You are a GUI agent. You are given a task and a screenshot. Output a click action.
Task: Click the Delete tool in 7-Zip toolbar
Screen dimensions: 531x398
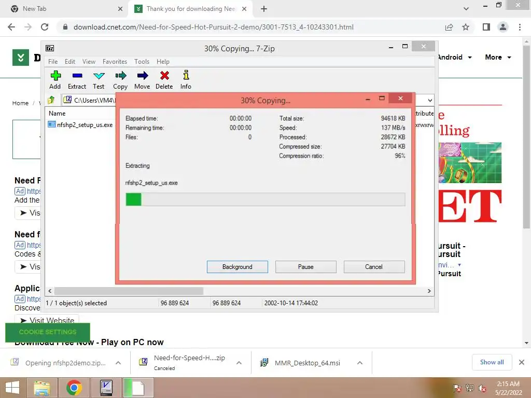(164, 80)
